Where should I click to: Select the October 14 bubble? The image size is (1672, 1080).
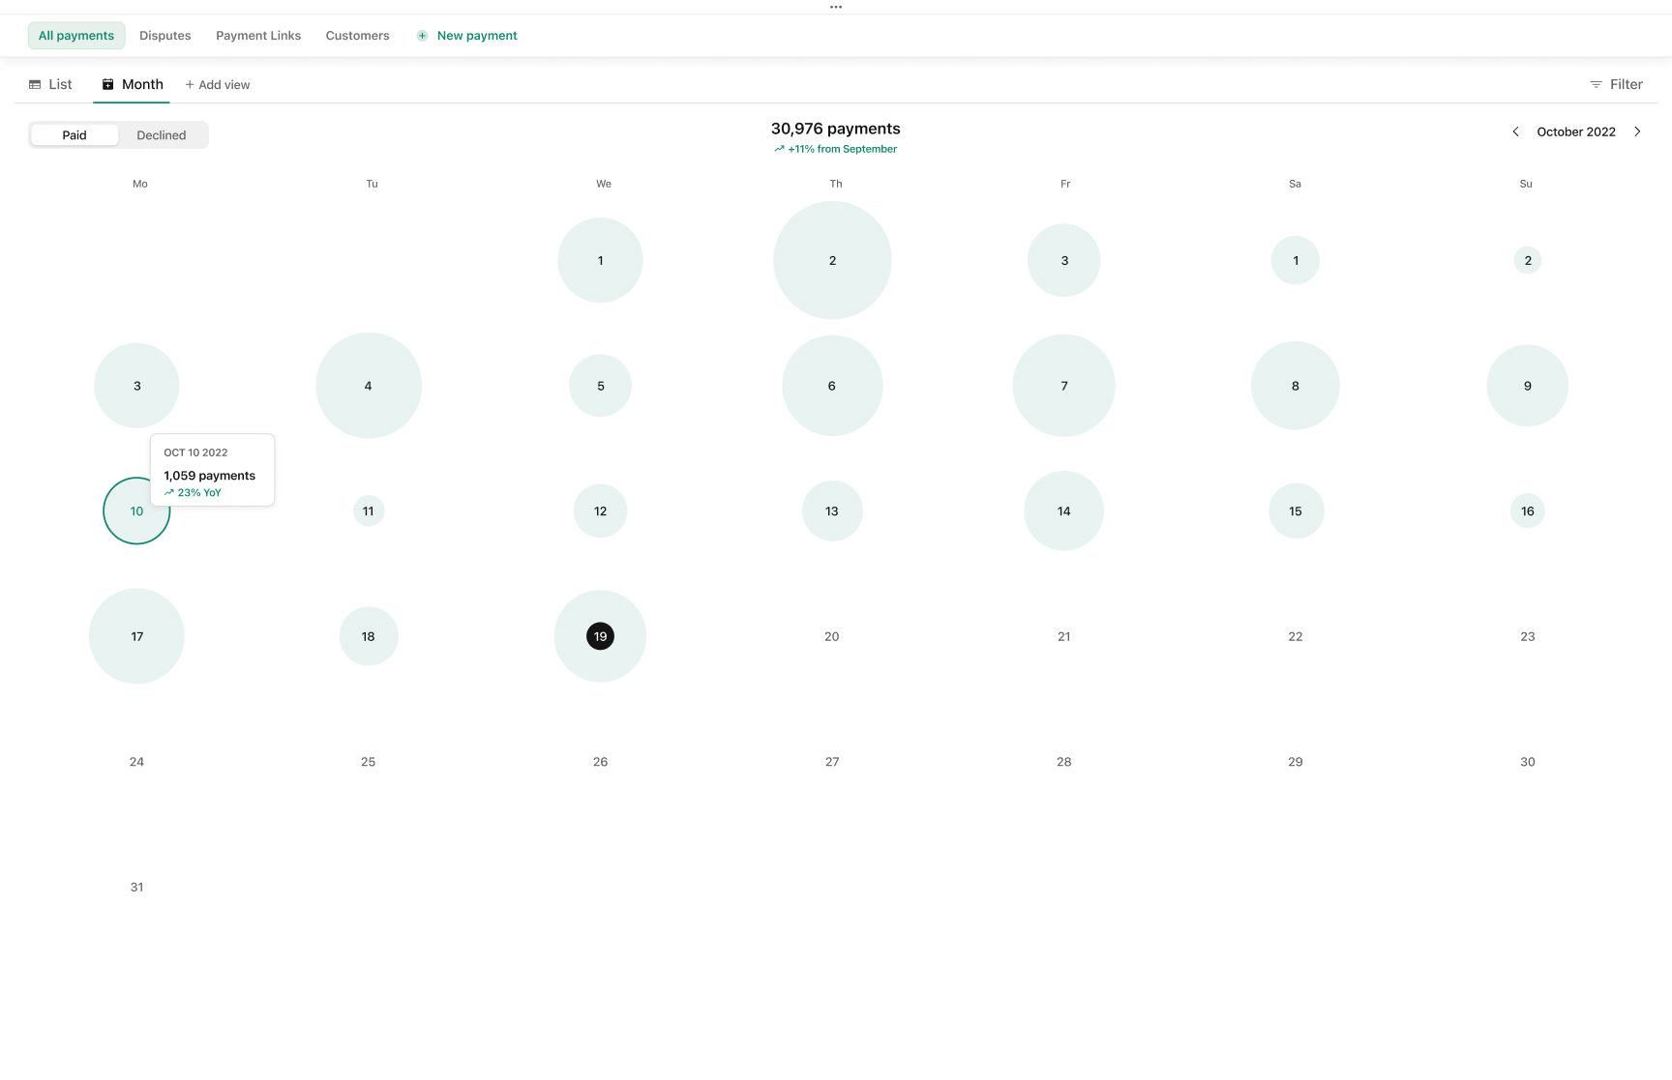pos(1064,511)
